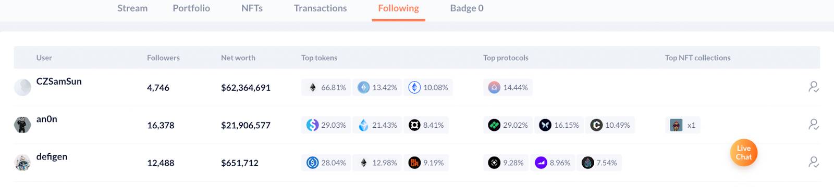This screenshot has height=187, width=834.
Task: Click an0n's 29.03% top token chip
Action: [326, 125]
